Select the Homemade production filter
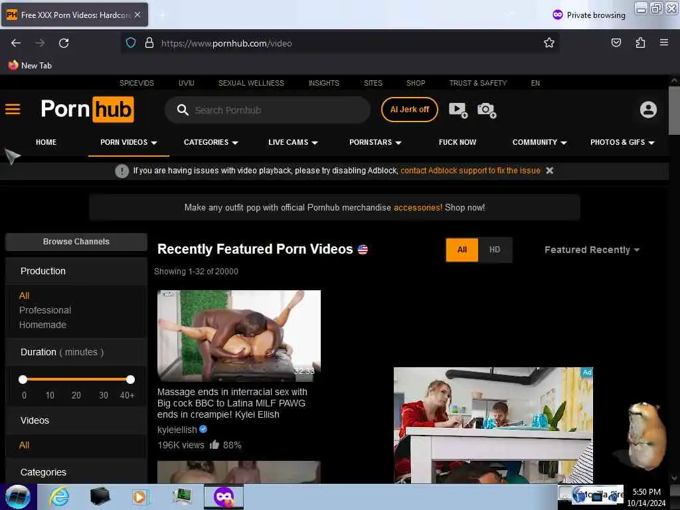 42,325
